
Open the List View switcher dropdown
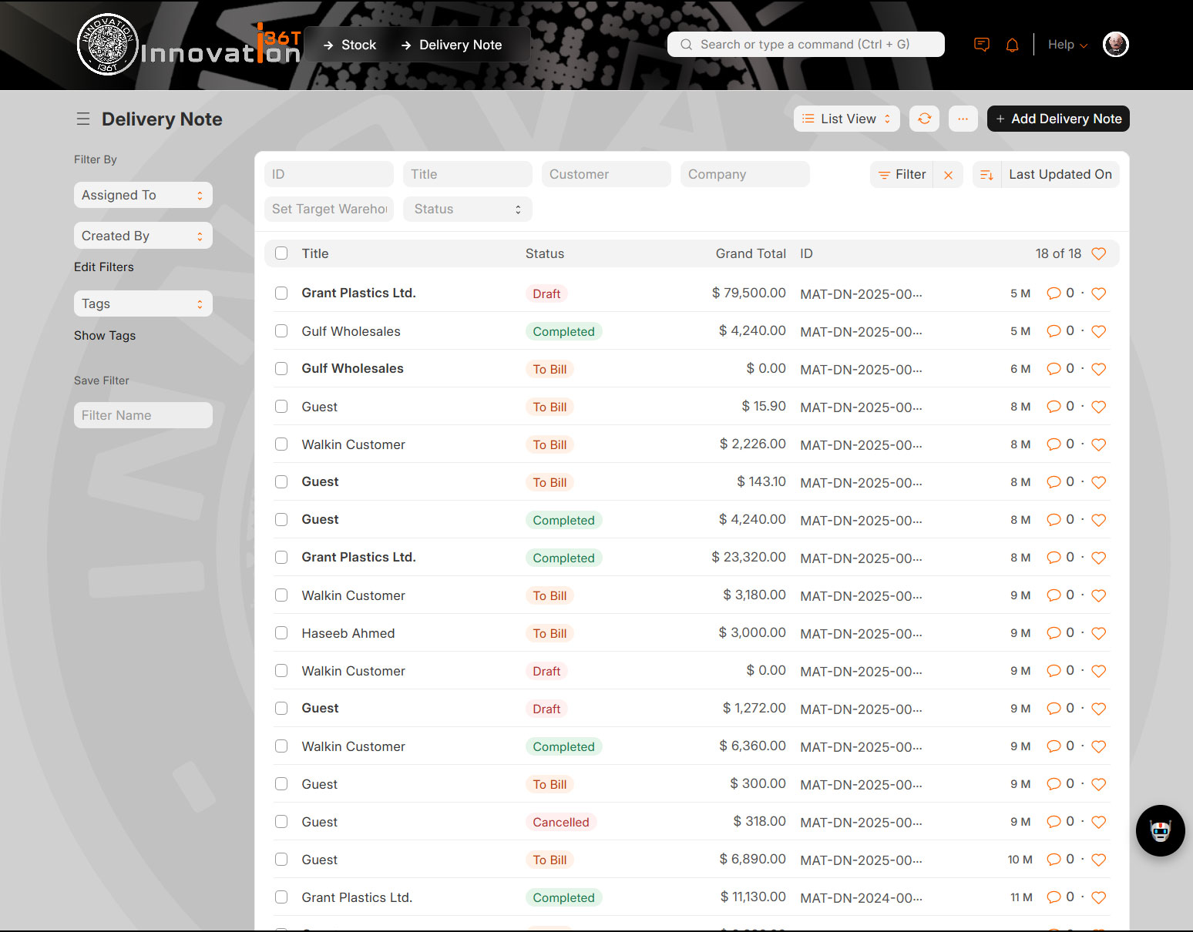click(846, 119)
